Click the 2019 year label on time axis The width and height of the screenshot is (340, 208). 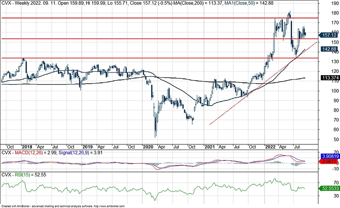[87, 147]
